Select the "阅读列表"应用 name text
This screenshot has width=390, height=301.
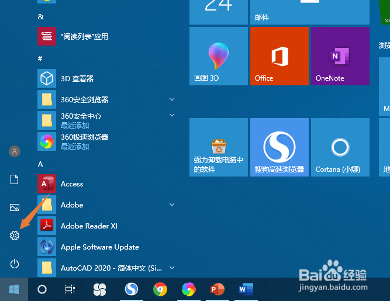[85, 37]
